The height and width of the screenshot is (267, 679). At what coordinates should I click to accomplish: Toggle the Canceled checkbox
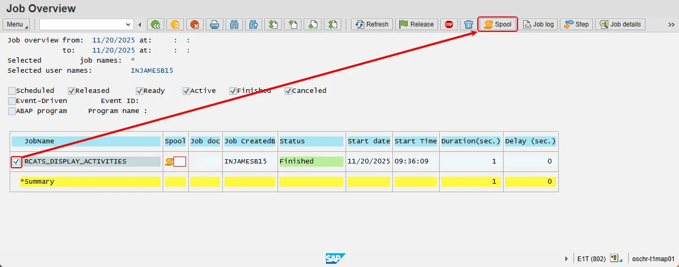288,91
